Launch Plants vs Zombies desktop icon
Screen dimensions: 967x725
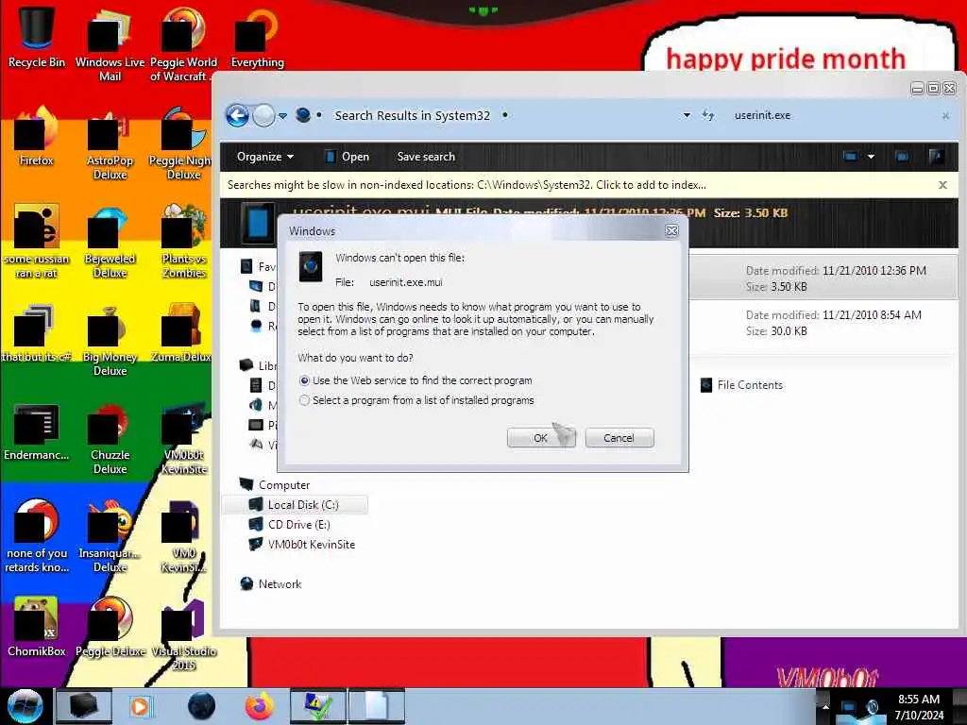click(x=183, y=242)
